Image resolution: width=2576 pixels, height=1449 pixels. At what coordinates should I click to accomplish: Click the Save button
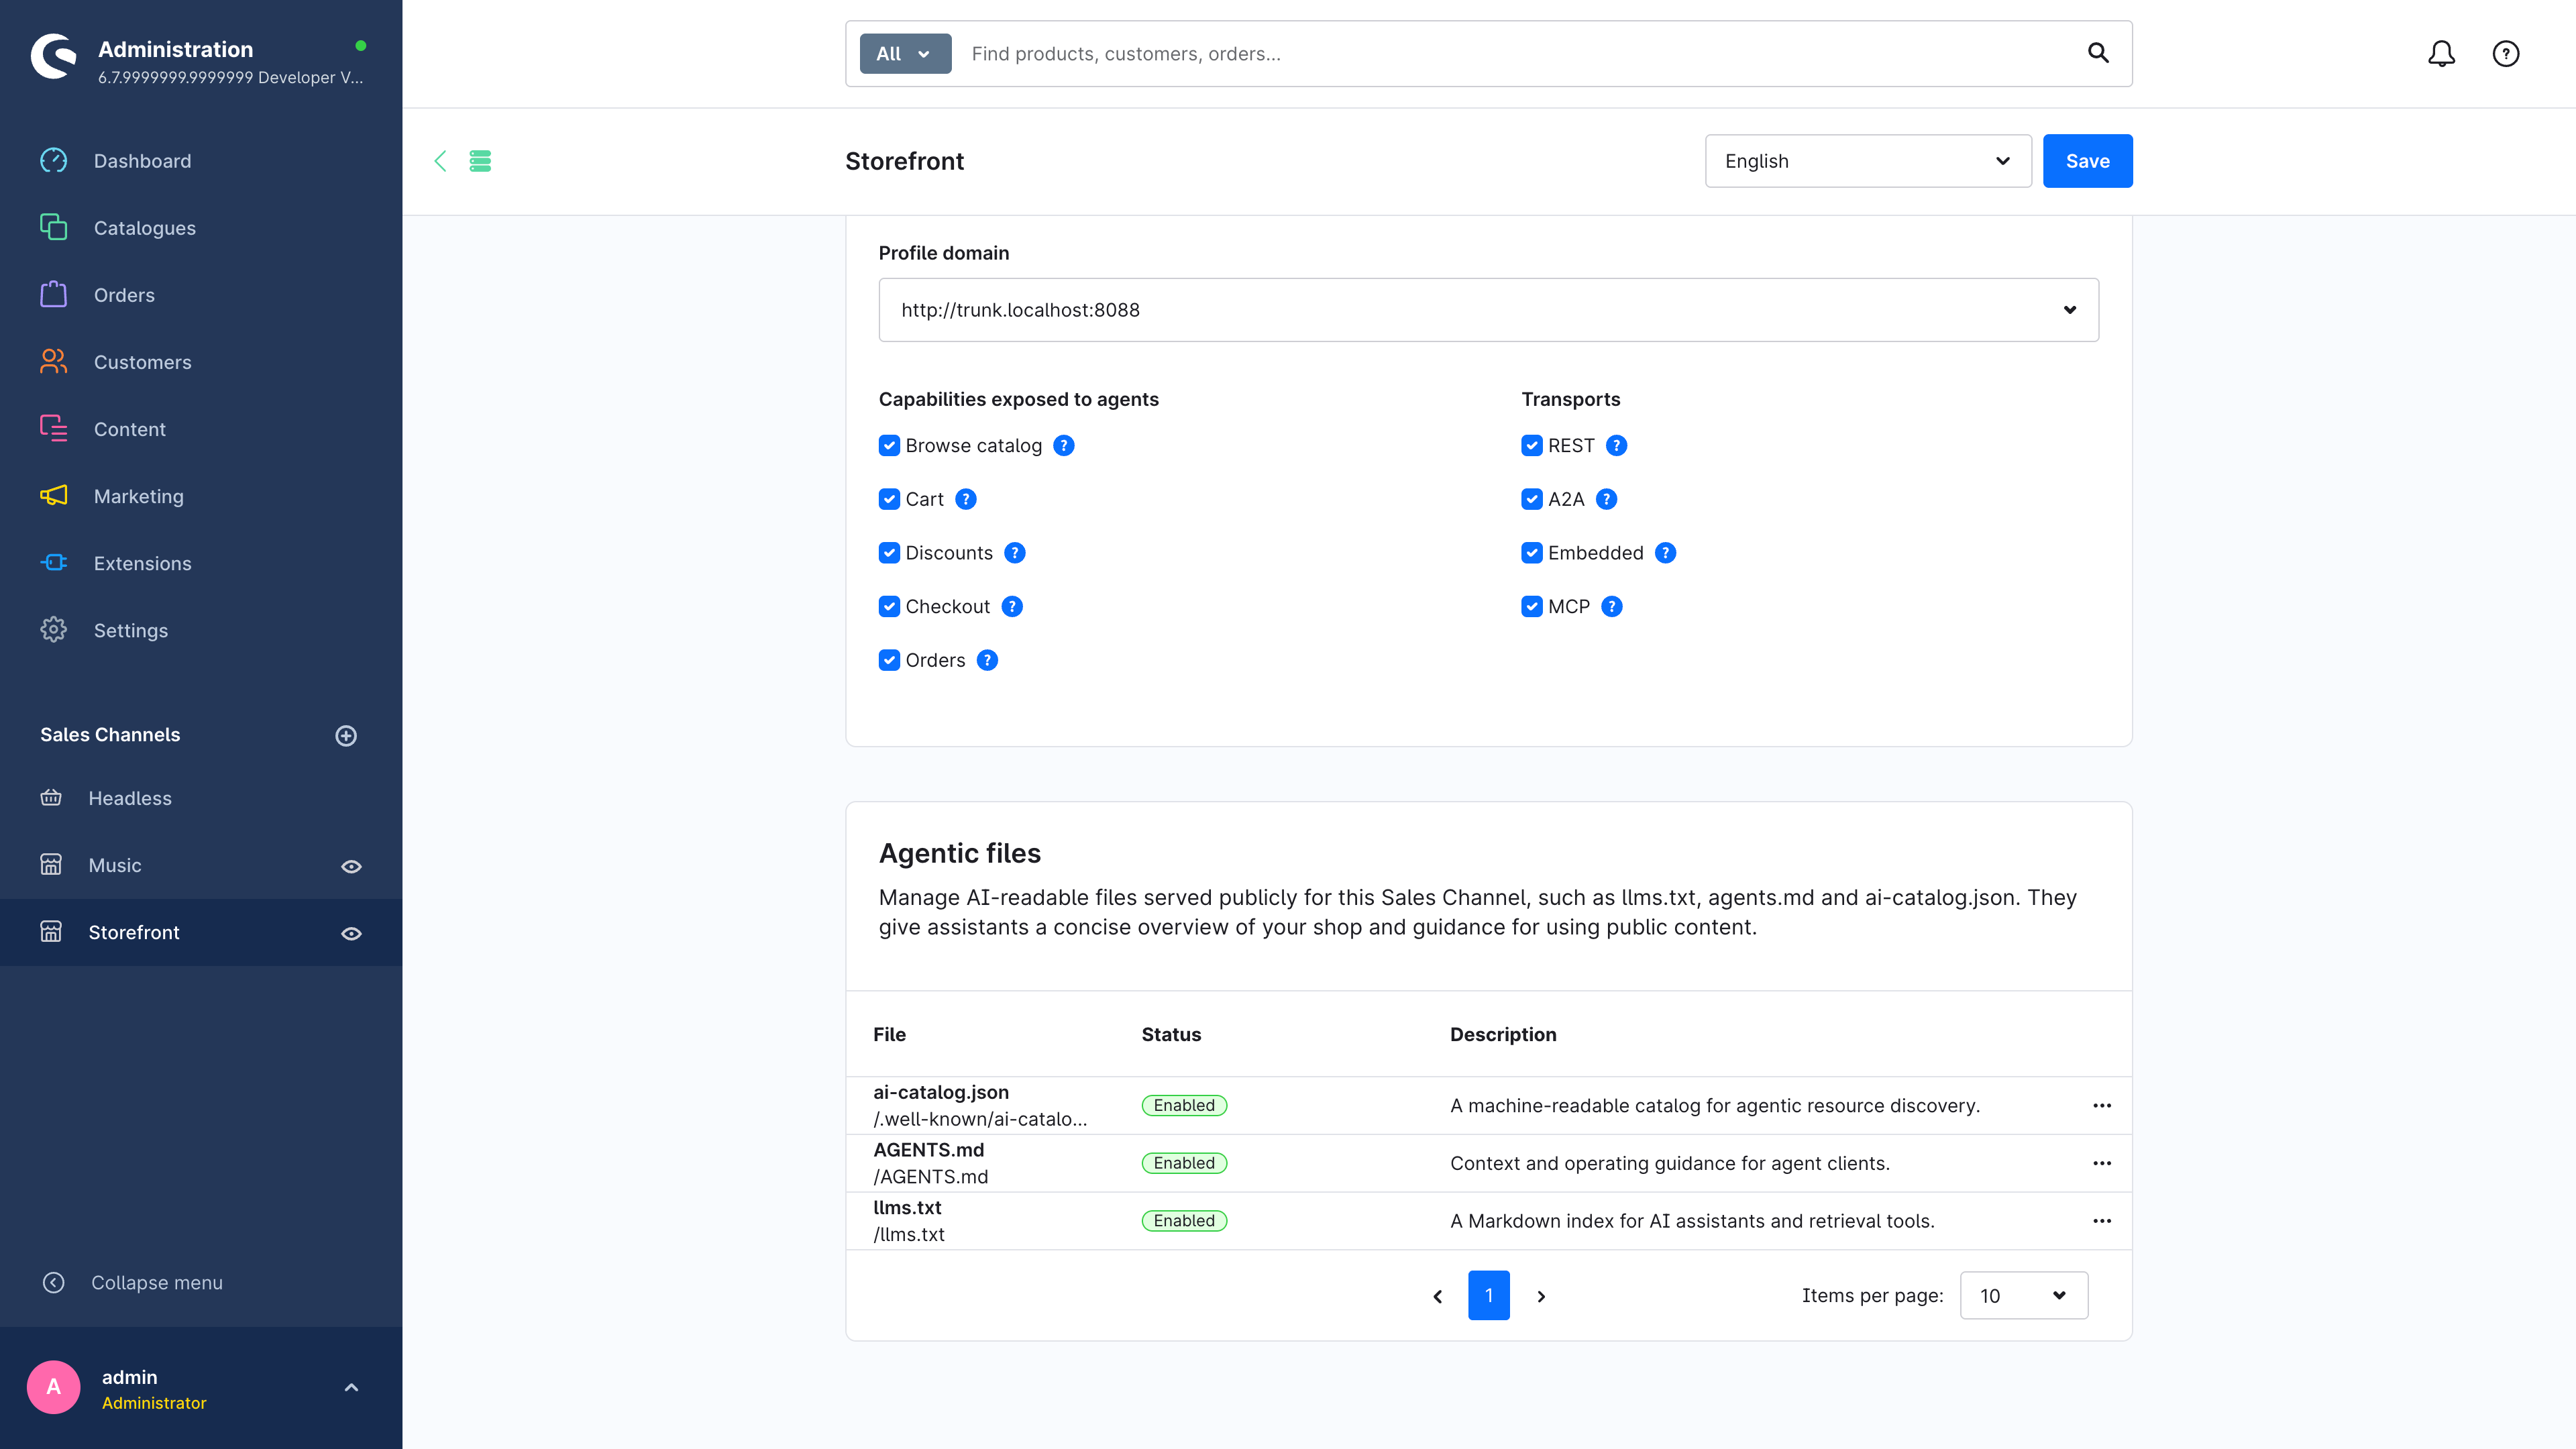click(2087, 161)
